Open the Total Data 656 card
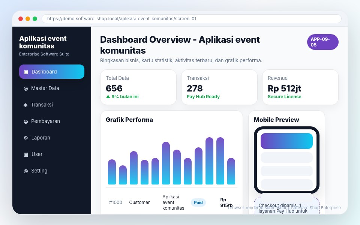Viewport: 360px width, 225px height. coord(138,87)
